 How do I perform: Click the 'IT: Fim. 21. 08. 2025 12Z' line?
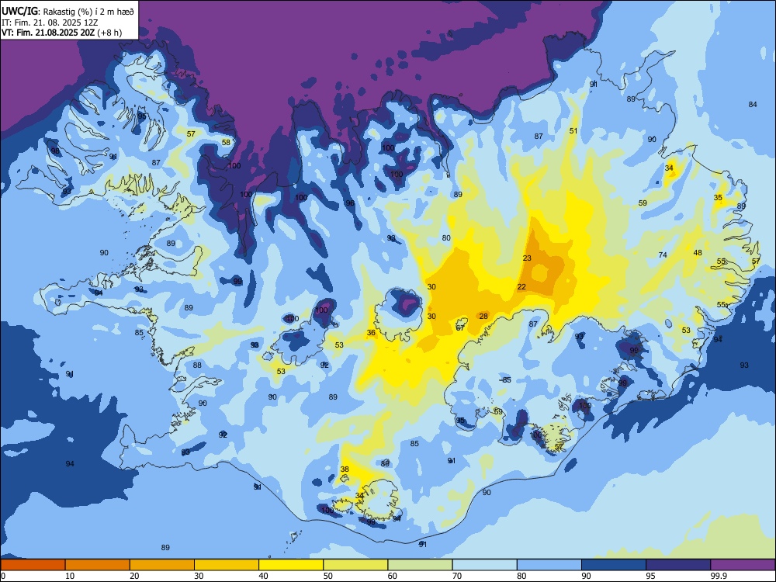click(x=50, y=23)
